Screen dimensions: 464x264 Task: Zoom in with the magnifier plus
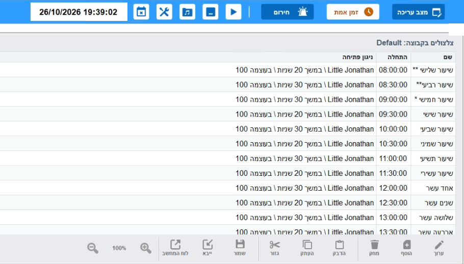146,248
